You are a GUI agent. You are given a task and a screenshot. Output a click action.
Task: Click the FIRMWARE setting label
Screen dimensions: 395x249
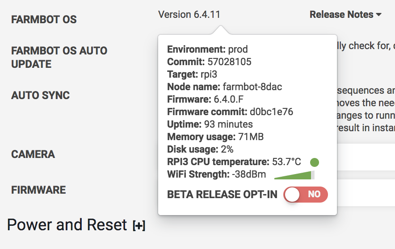coord(38,190)
